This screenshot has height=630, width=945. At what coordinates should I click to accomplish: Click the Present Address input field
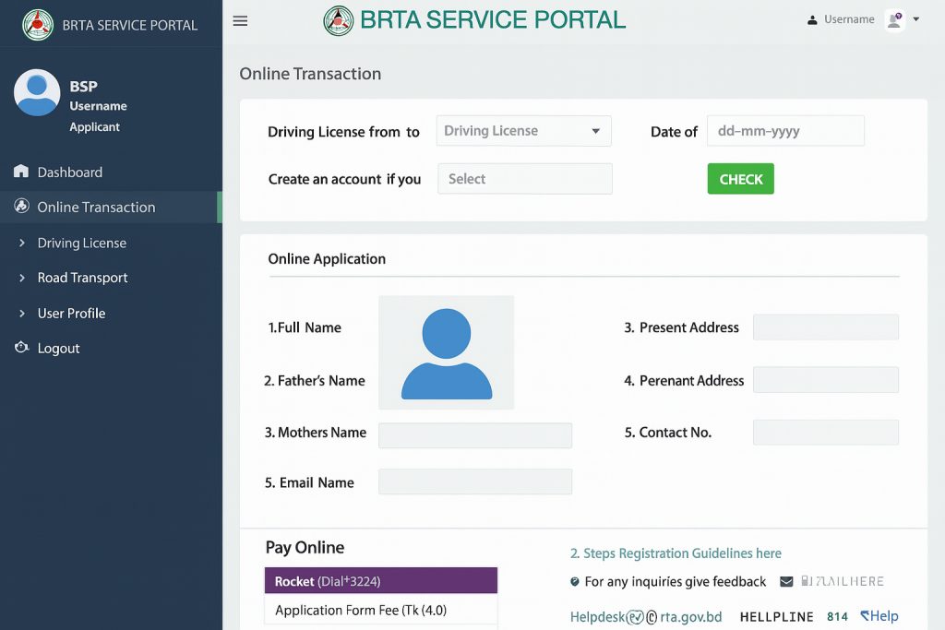point(826,327)
